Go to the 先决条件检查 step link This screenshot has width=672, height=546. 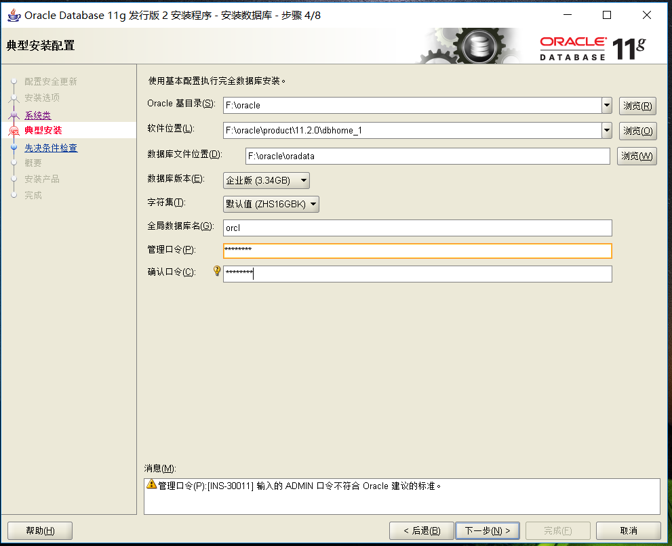click(51, 148)
